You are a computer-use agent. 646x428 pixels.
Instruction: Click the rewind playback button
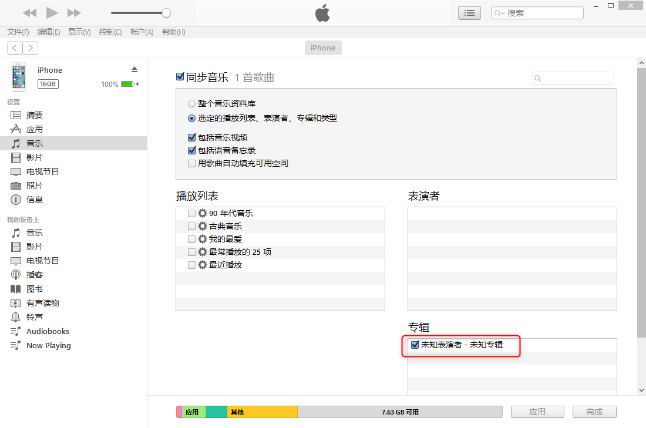(30, 13)
